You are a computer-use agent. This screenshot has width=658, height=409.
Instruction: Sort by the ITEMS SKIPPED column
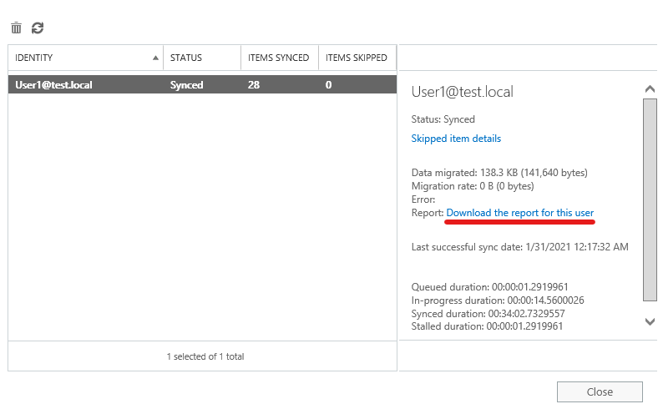tap(357, 58)
